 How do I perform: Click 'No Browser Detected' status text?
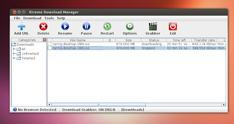[37, 110]
